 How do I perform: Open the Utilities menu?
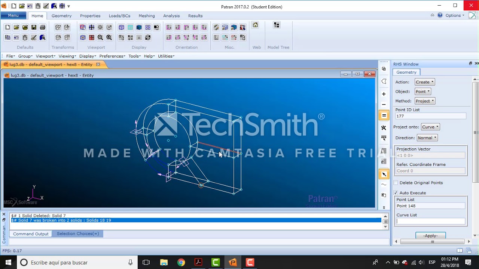tap(166, 56)
